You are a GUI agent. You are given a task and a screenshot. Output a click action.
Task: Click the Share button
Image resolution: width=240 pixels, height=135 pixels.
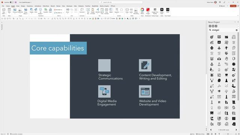pos(233,6)
